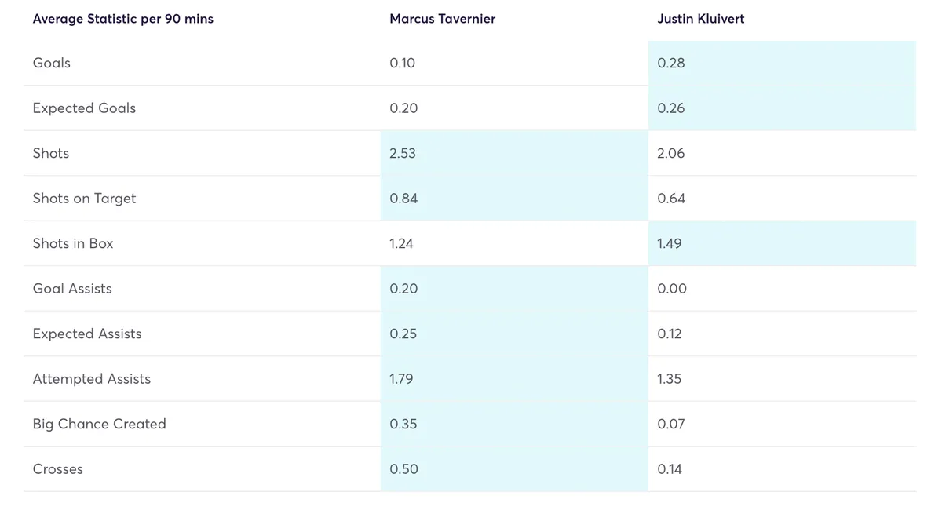Select the Expected Assists row label
This screenshot has width=942, height=525.
coord(87,334)
